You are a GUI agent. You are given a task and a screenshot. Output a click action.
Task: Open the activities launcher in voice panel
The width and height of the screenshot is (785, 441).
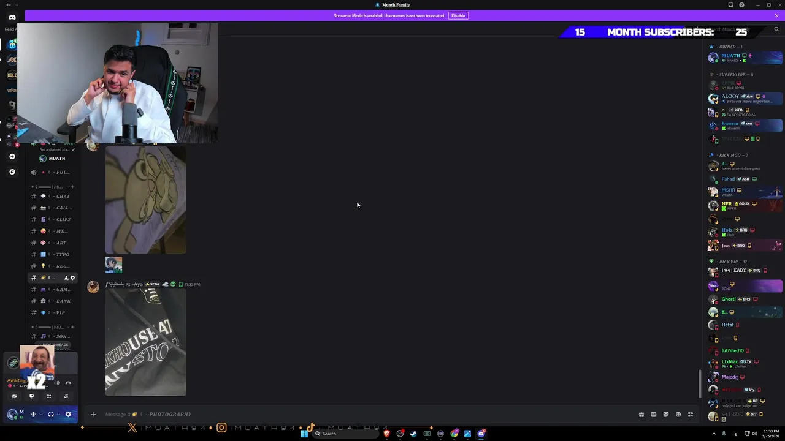(49, 396)
